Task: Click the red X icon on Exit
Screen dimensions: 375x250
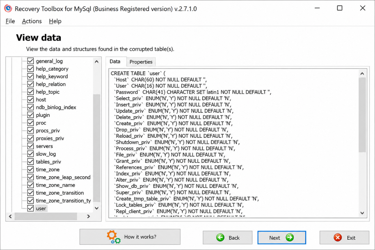Action: click(338, 238)
